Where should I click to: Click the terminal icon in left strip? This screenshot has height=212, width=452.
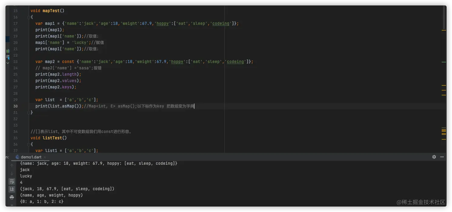(8, 57)
